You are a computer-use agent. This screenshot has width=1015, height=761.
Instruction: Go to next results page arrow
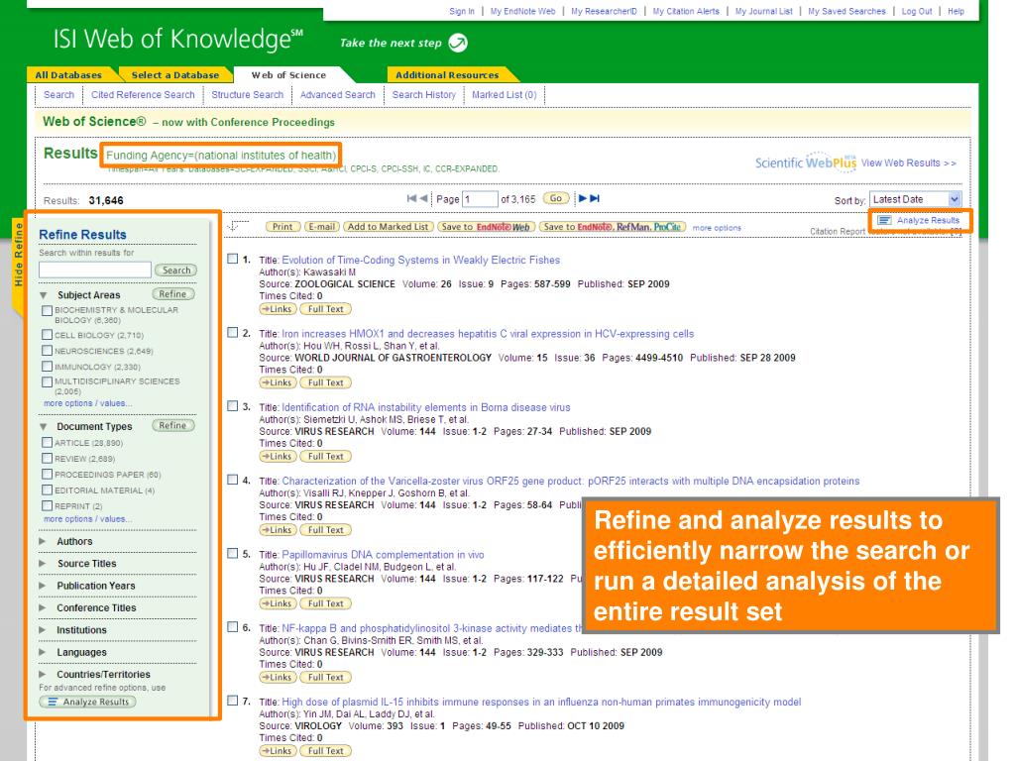[583, 198]
